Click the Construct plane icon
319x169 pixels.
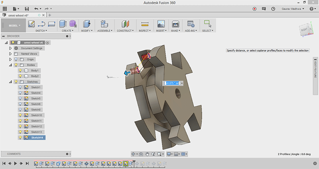[x=125, y=24]
